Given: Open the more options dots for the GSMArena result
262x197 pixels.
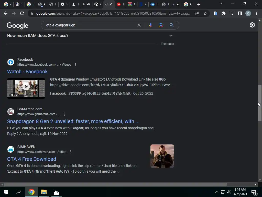Looking at the screenshot, I should [65, 114].
